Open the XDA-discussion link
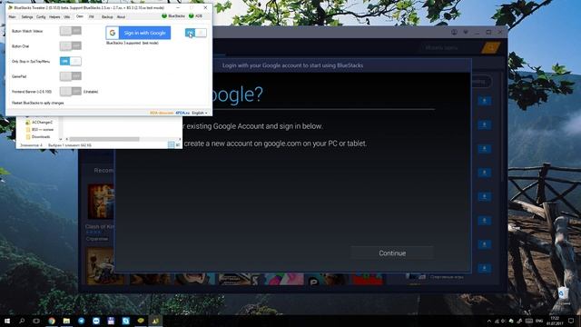Image resolution: width=581 pixels, height=327 pixels. click(162, 113)
